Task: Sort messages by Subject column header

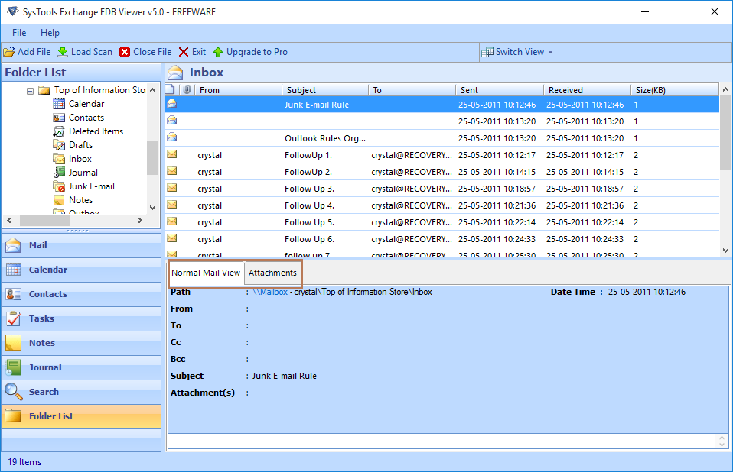Action: [325, 90]
